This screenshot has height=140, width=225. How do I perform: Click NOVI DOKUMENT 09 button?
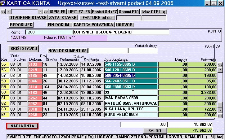(67, 51)
